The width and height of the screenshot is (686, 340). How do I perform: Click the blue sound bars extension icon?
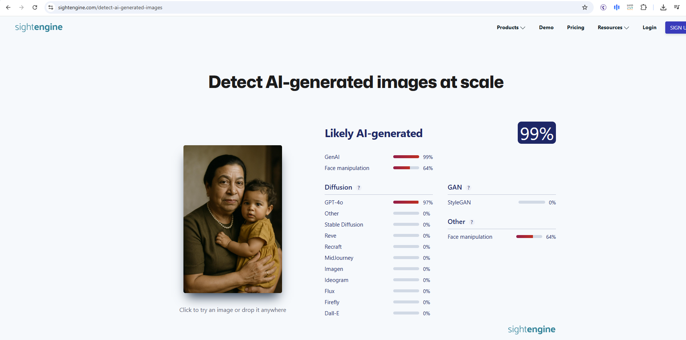pyautogui.click(x=617, y=7)
